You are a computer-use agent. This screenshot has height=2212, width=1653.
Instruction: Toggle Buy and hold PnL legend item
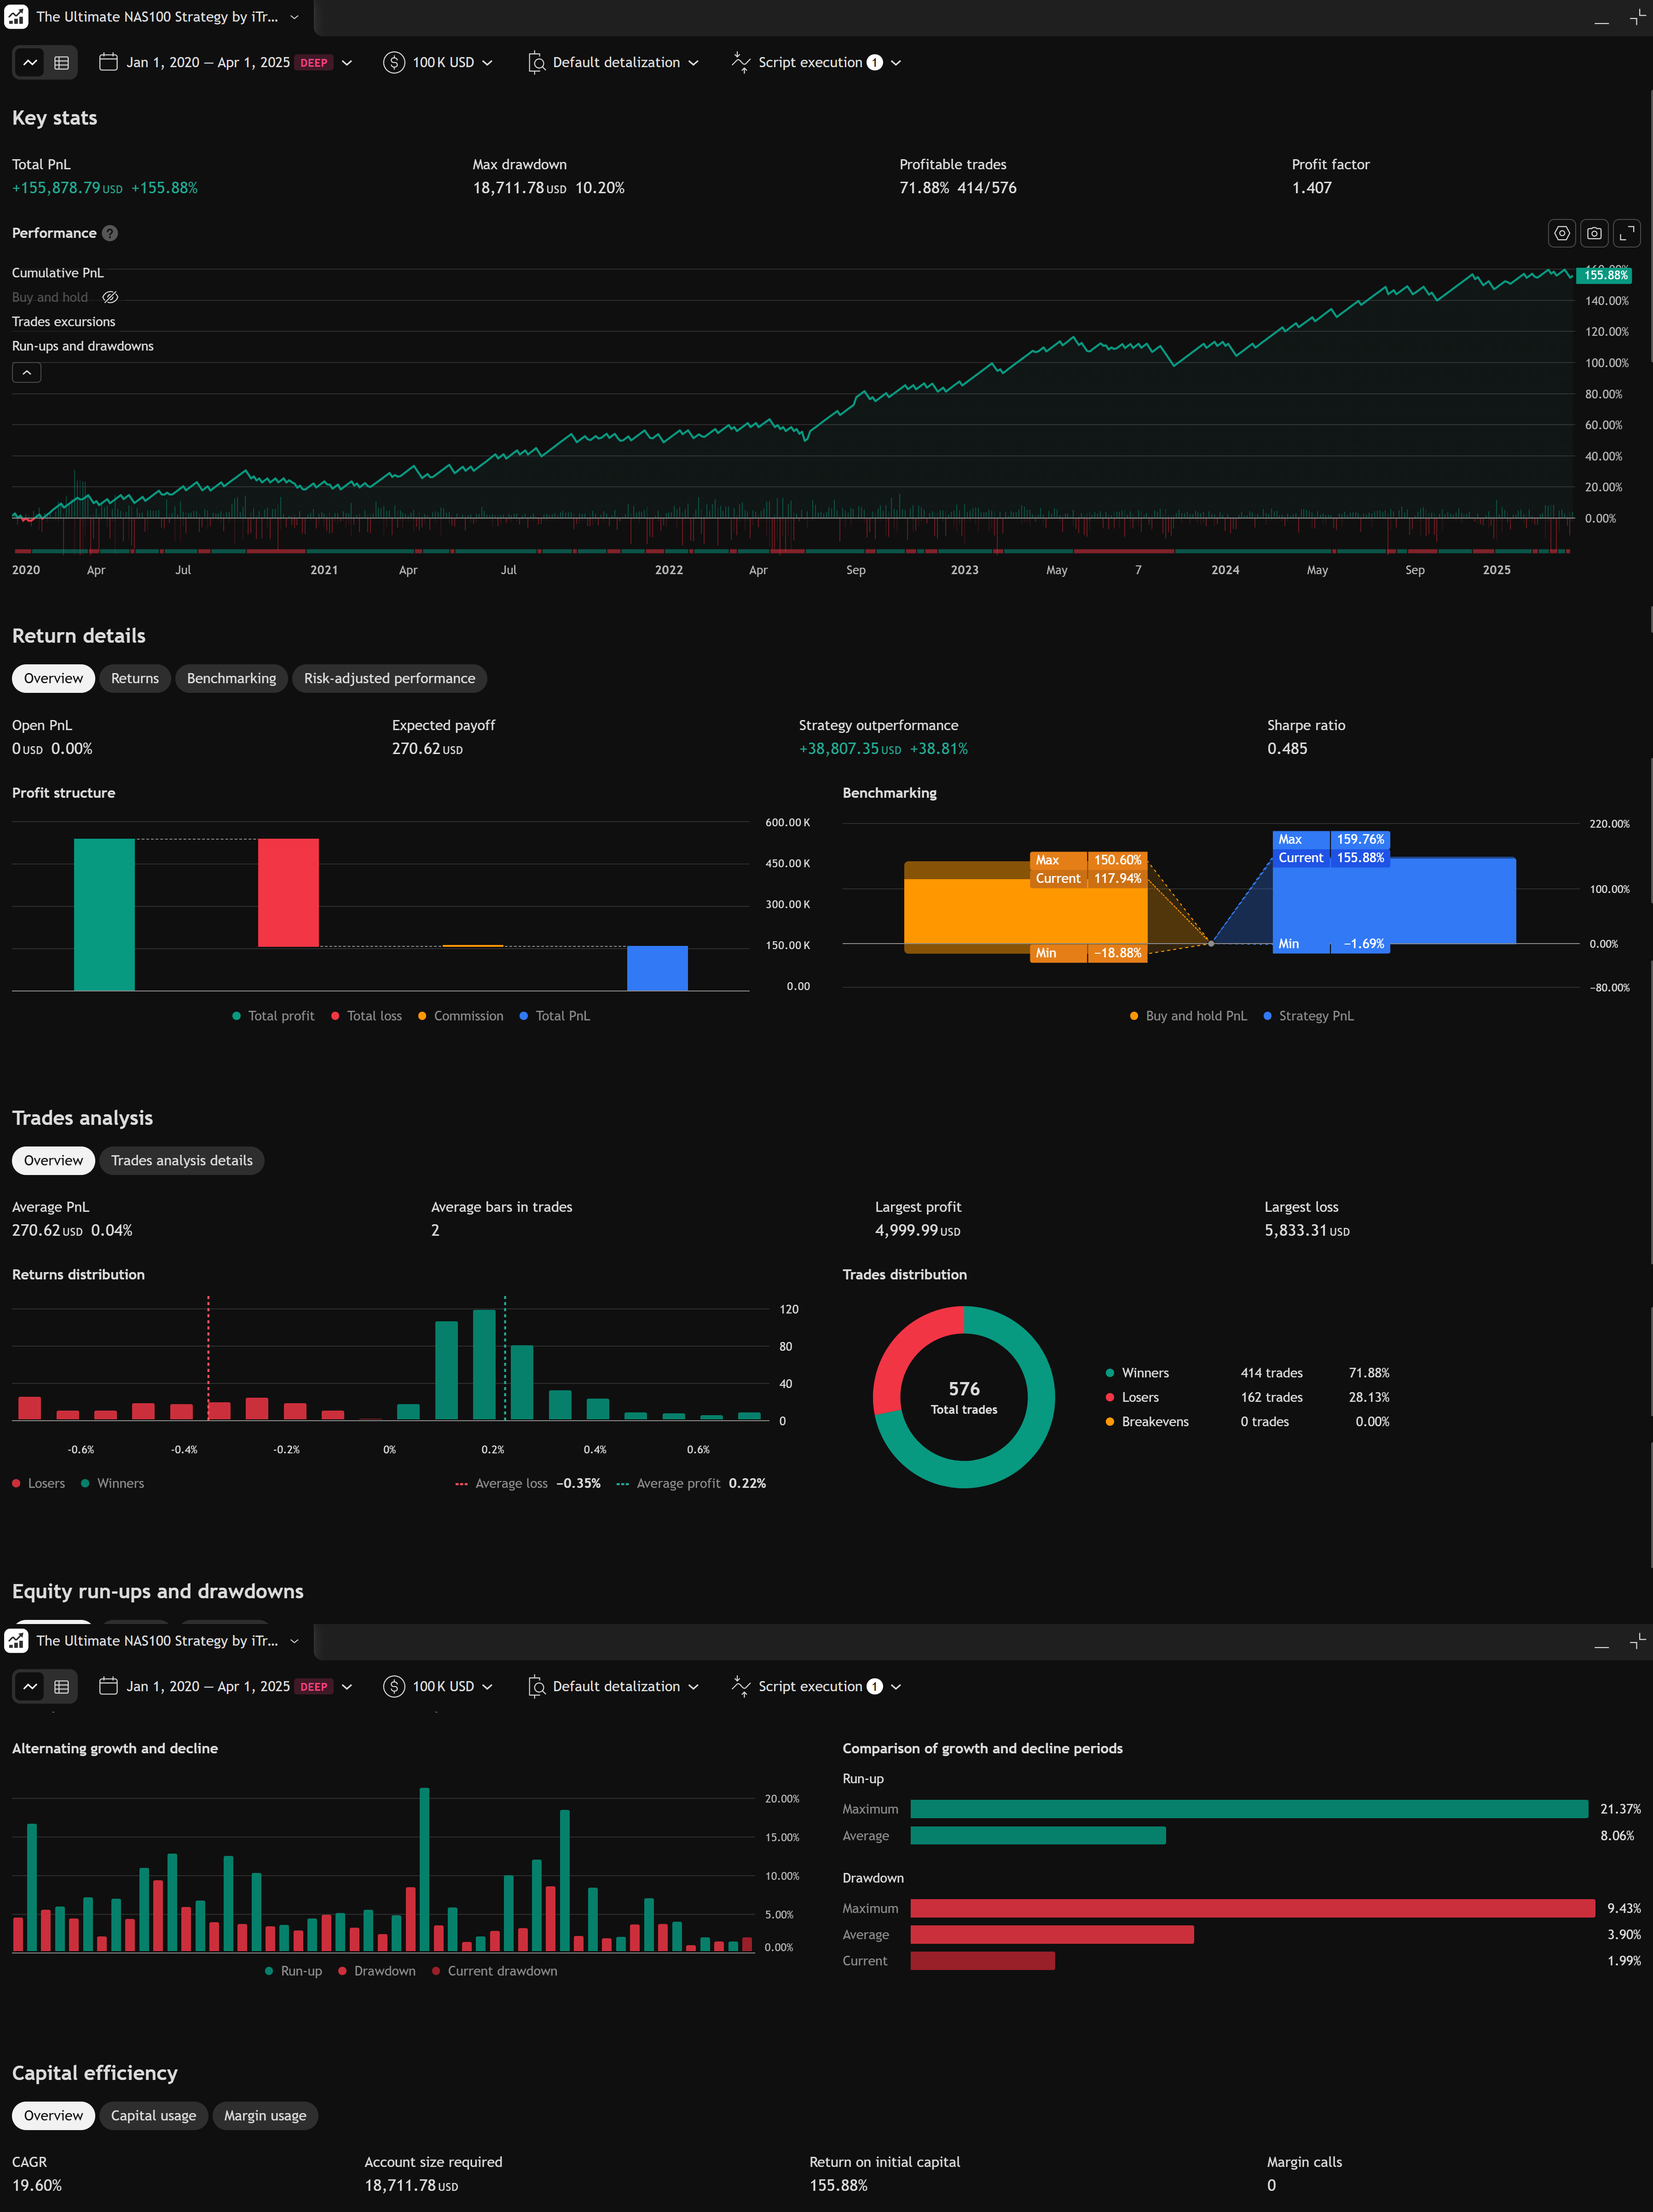pyautogui.click(x=1188, y=1015)
